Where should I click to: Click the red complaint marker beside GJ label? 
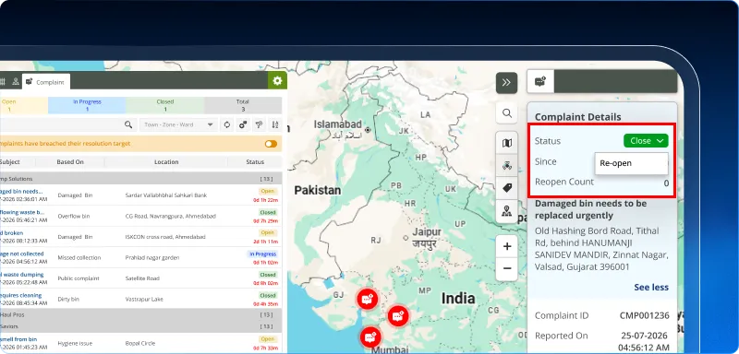click(366, 299)
